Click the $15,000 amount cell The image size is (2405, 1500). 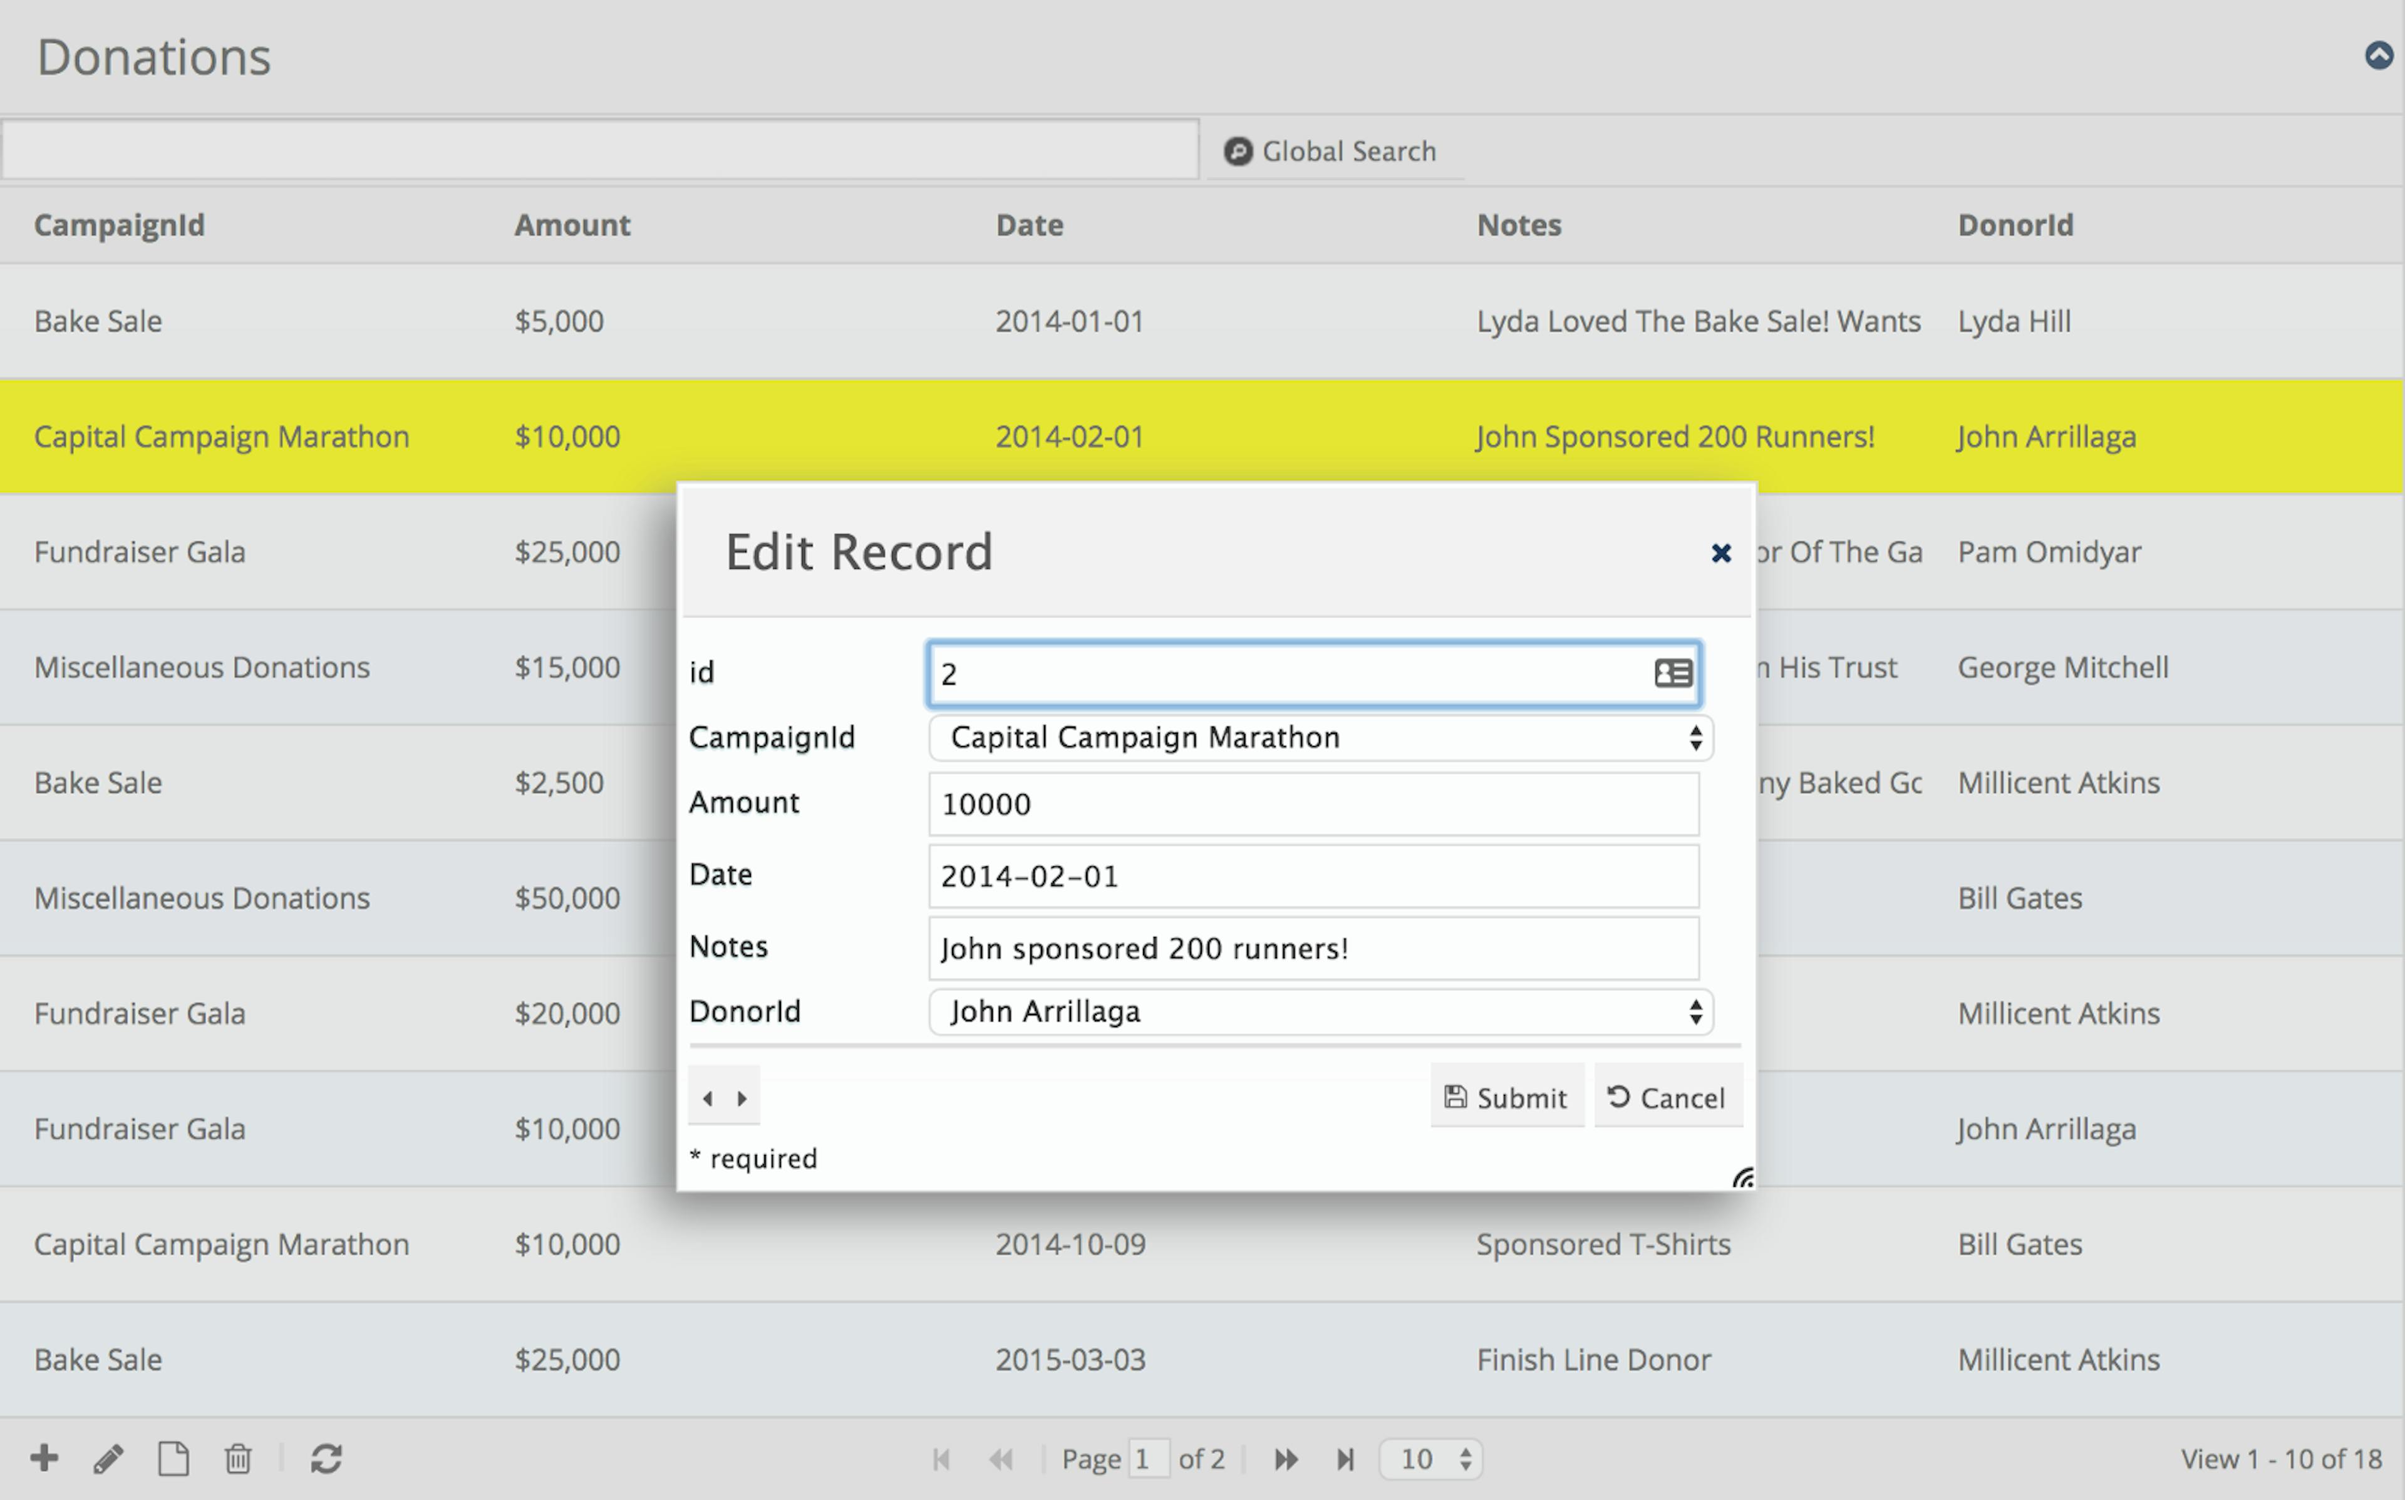click(x=567, y=668)
